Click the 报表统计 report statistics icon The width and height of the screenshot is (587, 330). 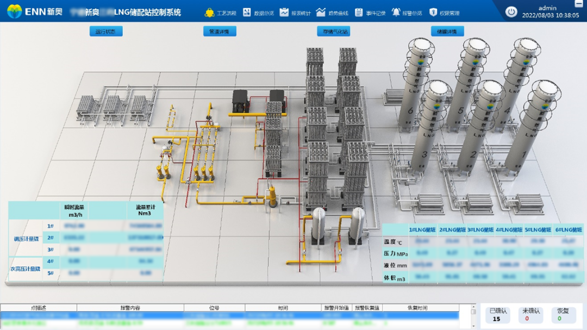pyautogui.click(x=284, y=13)
